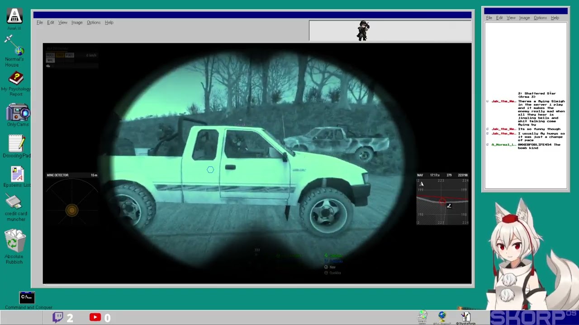Open the Doxxing Pad notepad icon

click(x=17, y=143)
